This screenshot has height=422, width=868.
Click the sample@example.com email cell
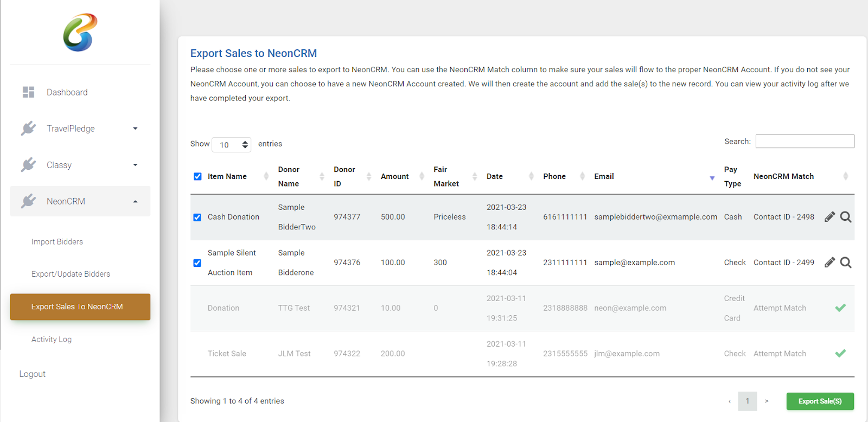coord(634,263)
